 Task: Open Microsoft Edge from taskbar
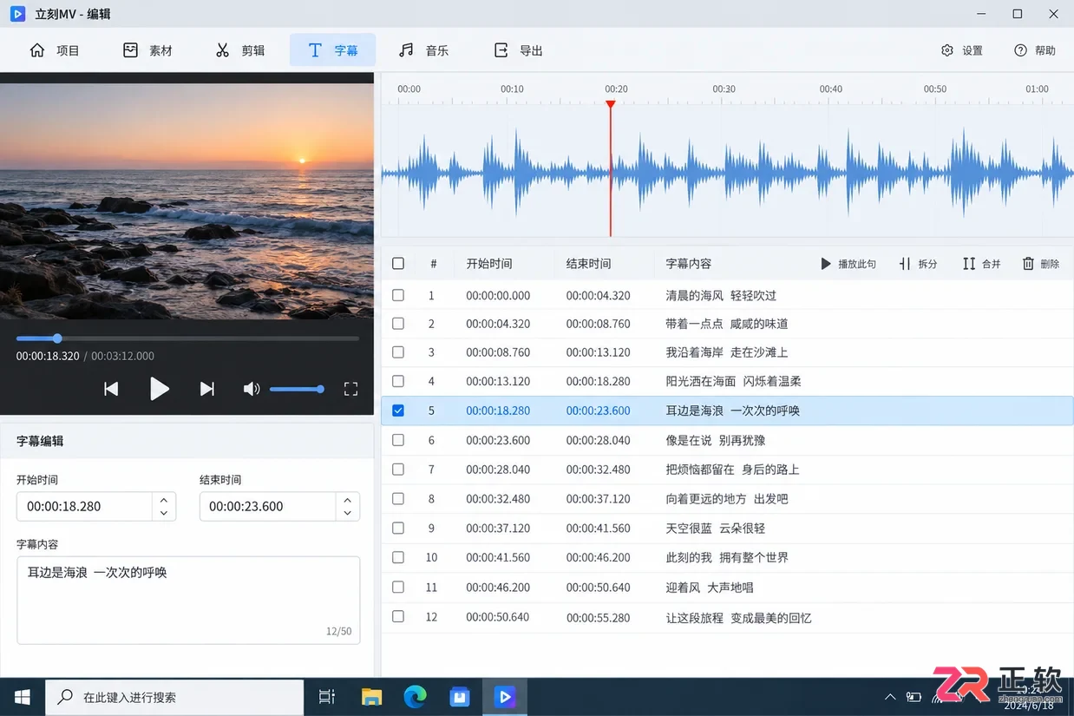pyautogui.click(x=416, y=697)
